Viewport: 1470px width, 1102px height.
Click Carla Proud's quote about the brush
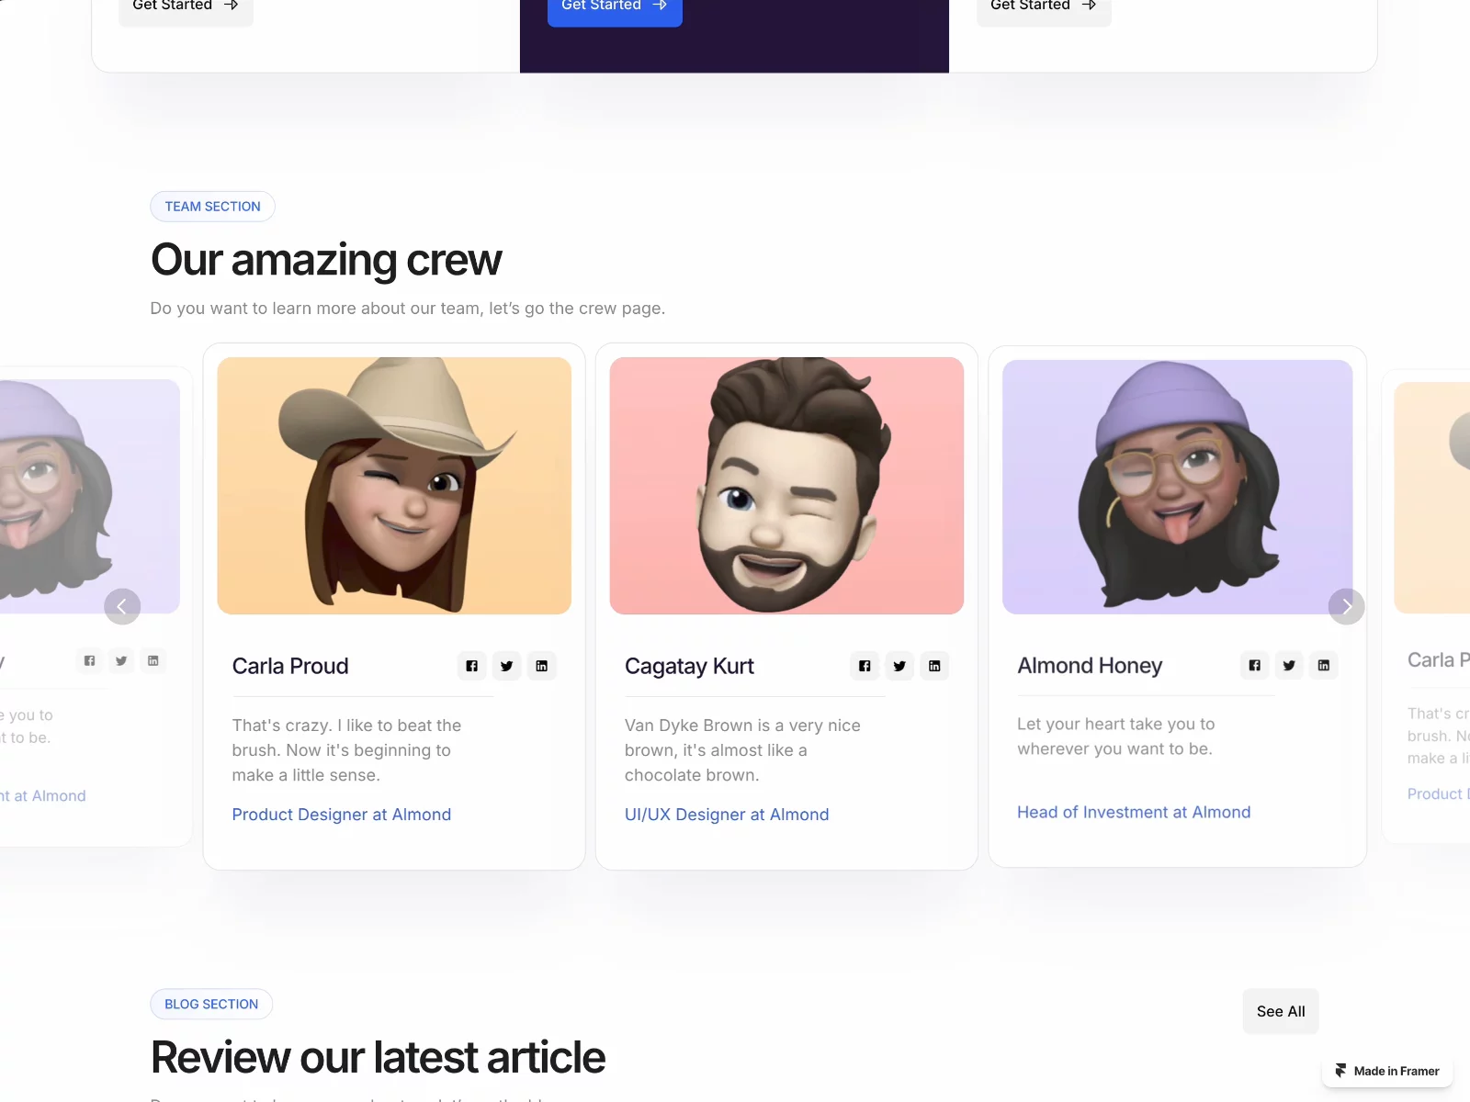coord(346,750)
